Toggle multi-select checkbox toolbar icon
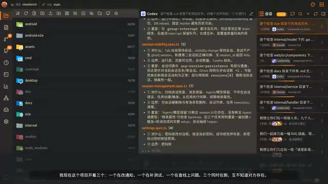This screenshot has height=184, width=328. pos(83,13)
